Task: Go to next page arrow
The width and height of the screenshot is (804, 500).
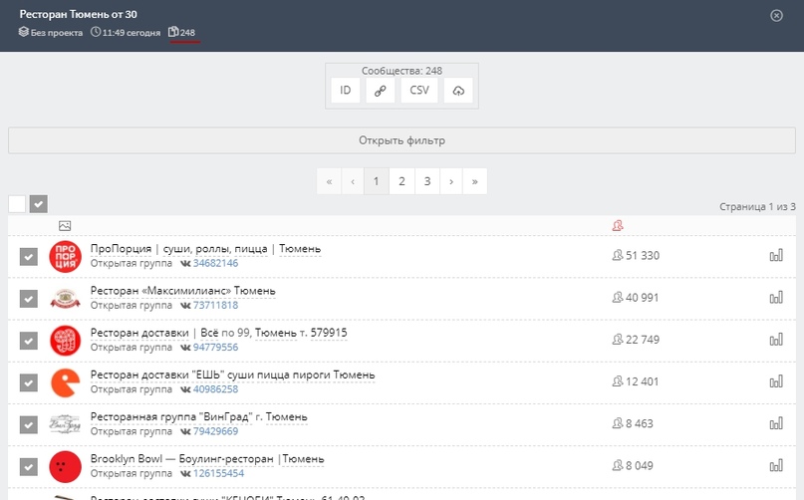Action: pos(451,181)
